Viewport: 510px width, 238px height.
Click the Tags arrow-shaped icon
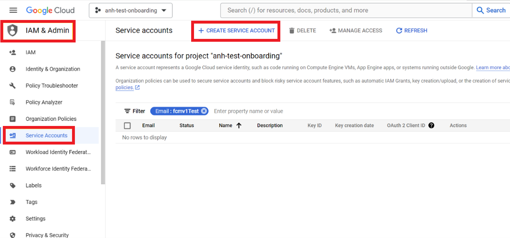coord(12,202)
